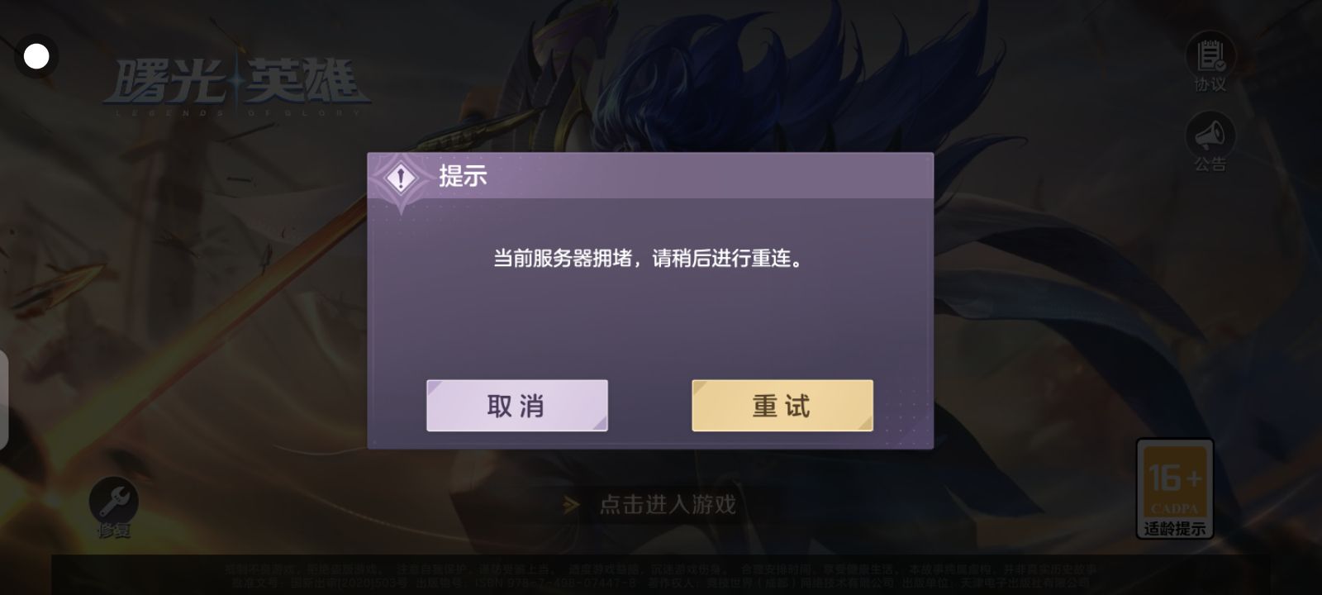This screenshot has width=1322, height=595.
Task: Click the 适龄提示 label
Action: coord(1174,529)
